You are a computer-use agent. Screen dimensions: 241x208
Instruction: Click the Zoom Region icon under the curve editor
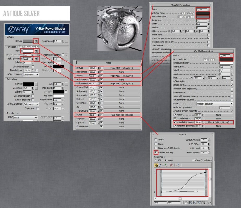tap(212, 202)
